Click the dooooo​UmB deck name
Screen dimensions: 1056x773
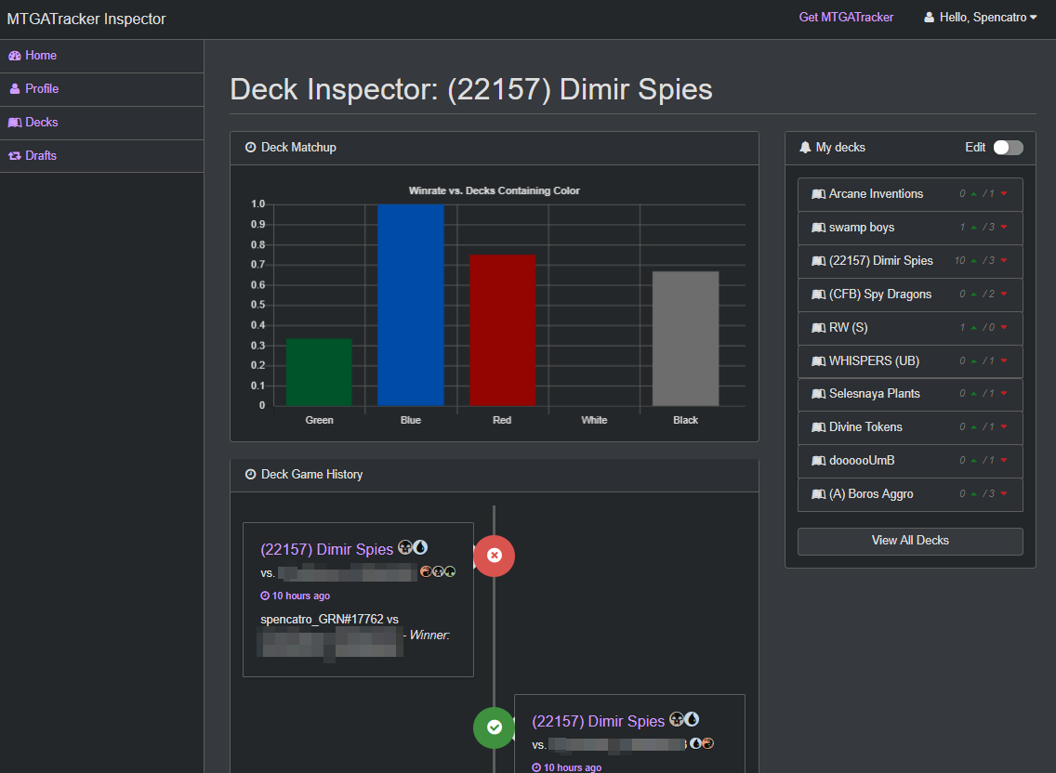(862, 461)
